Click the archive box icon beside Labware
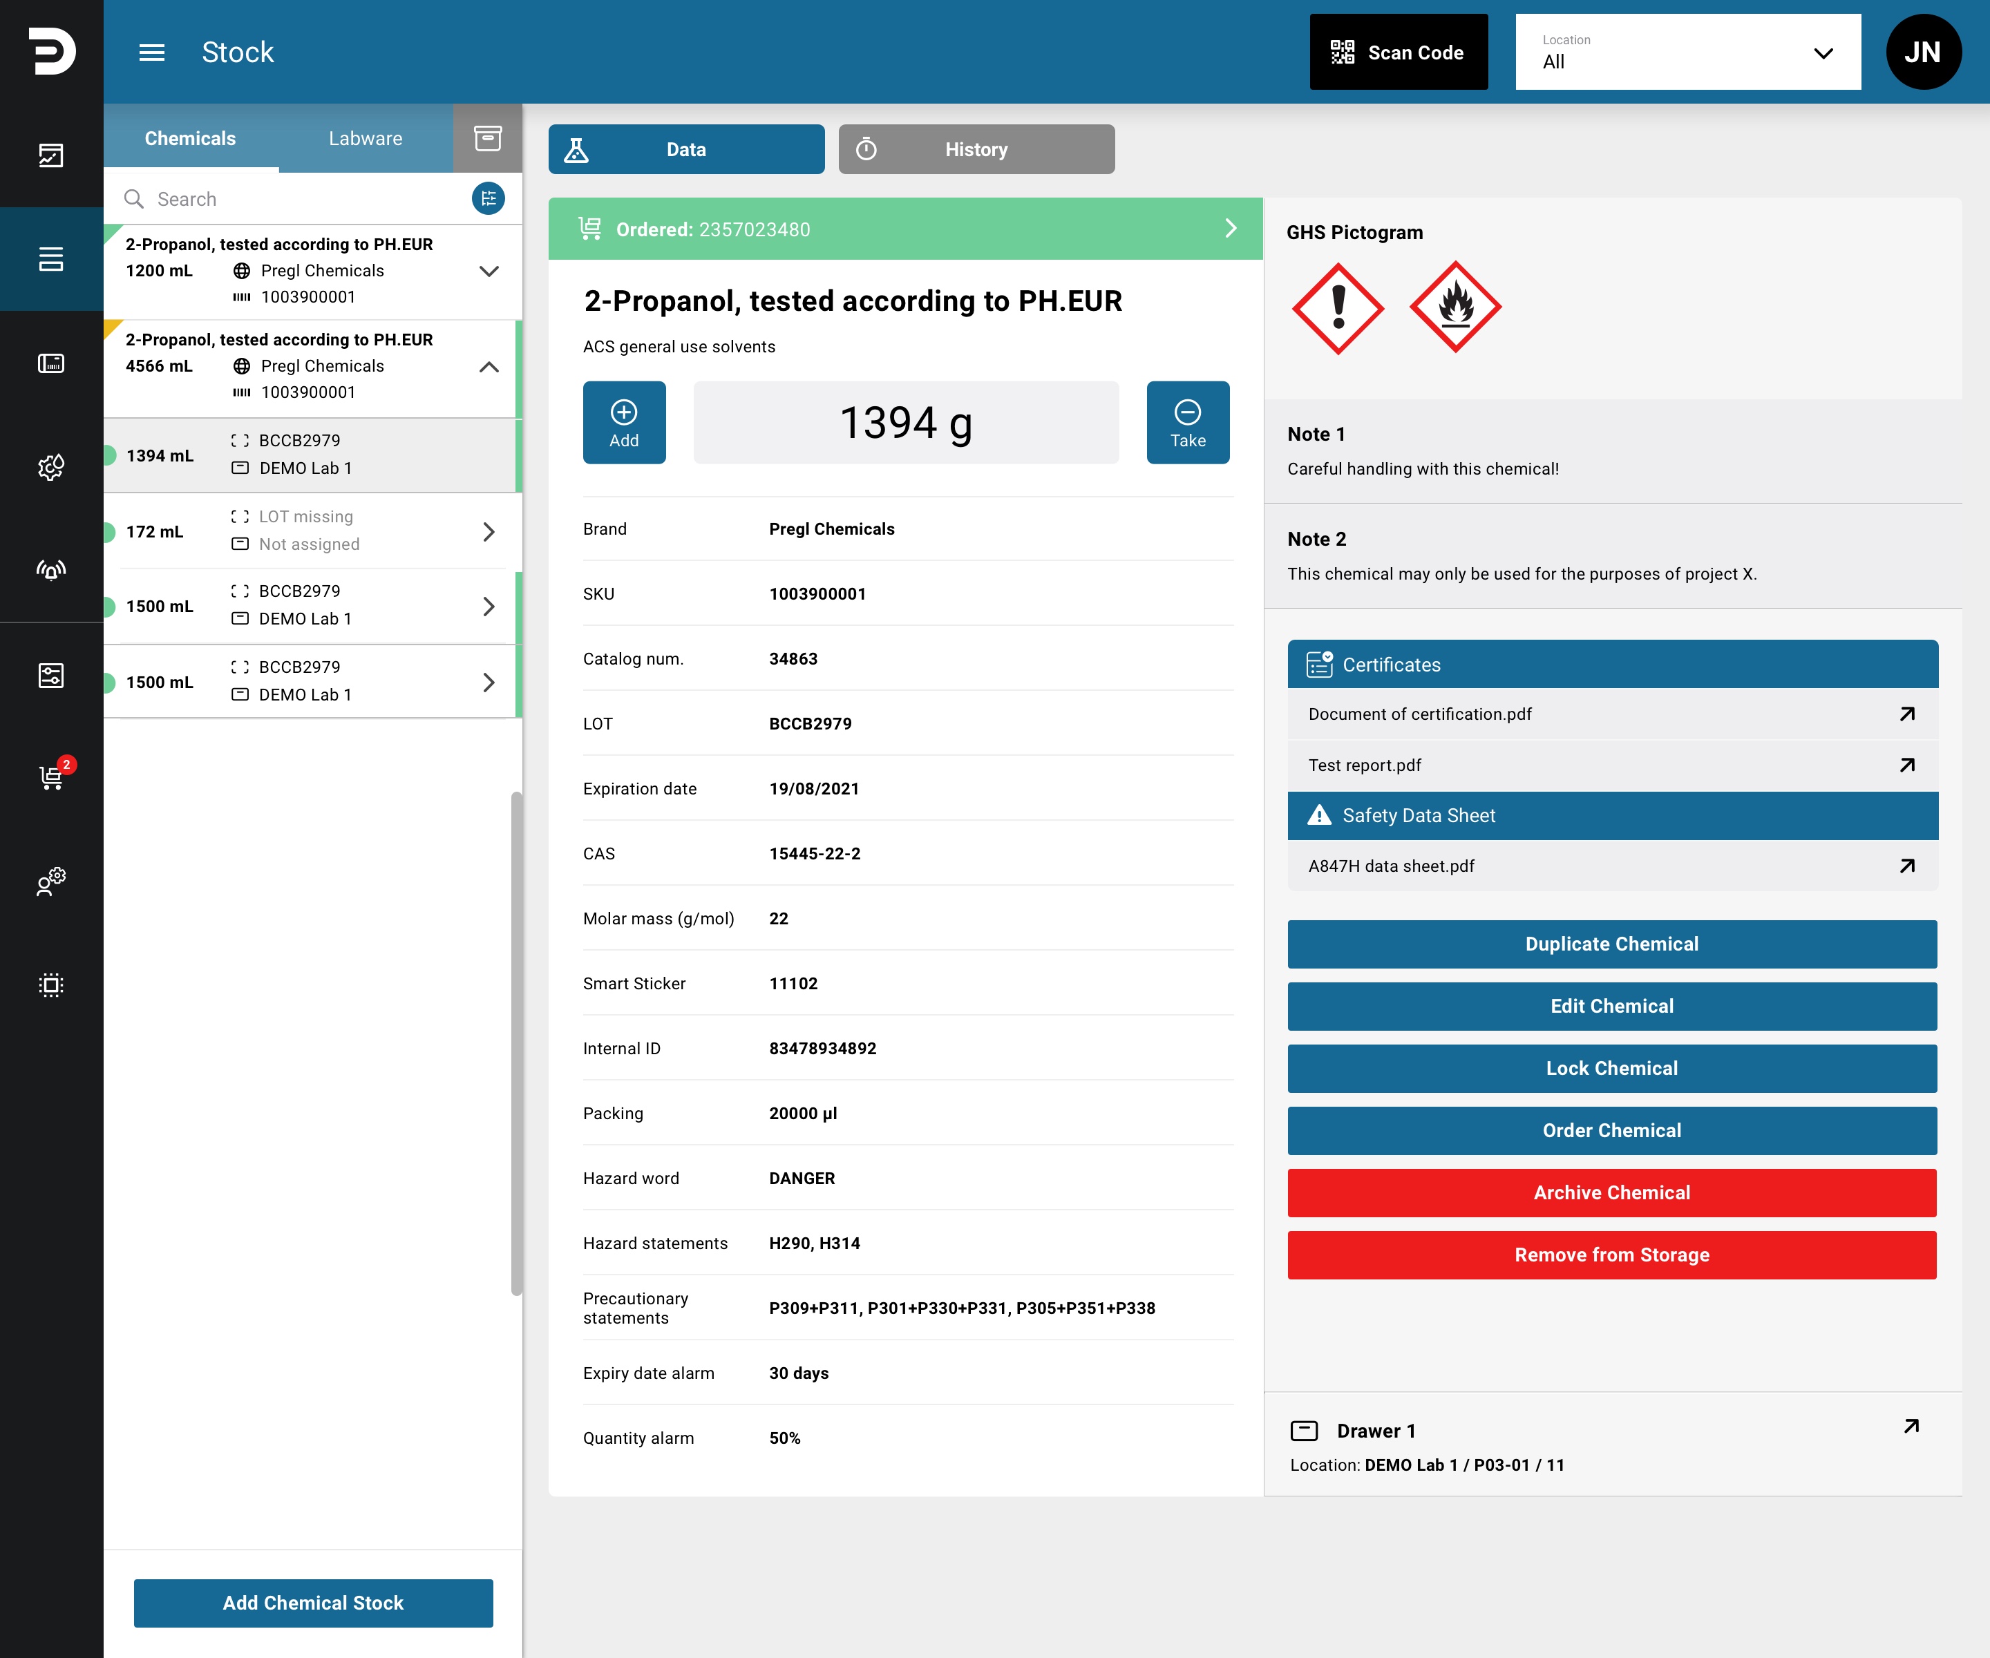Viewport: 1990px width, 1658px height. 487,138
